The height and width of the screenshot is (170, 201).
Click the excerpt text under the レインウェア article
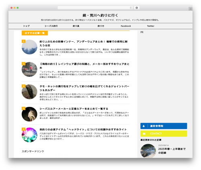(84, 74)
